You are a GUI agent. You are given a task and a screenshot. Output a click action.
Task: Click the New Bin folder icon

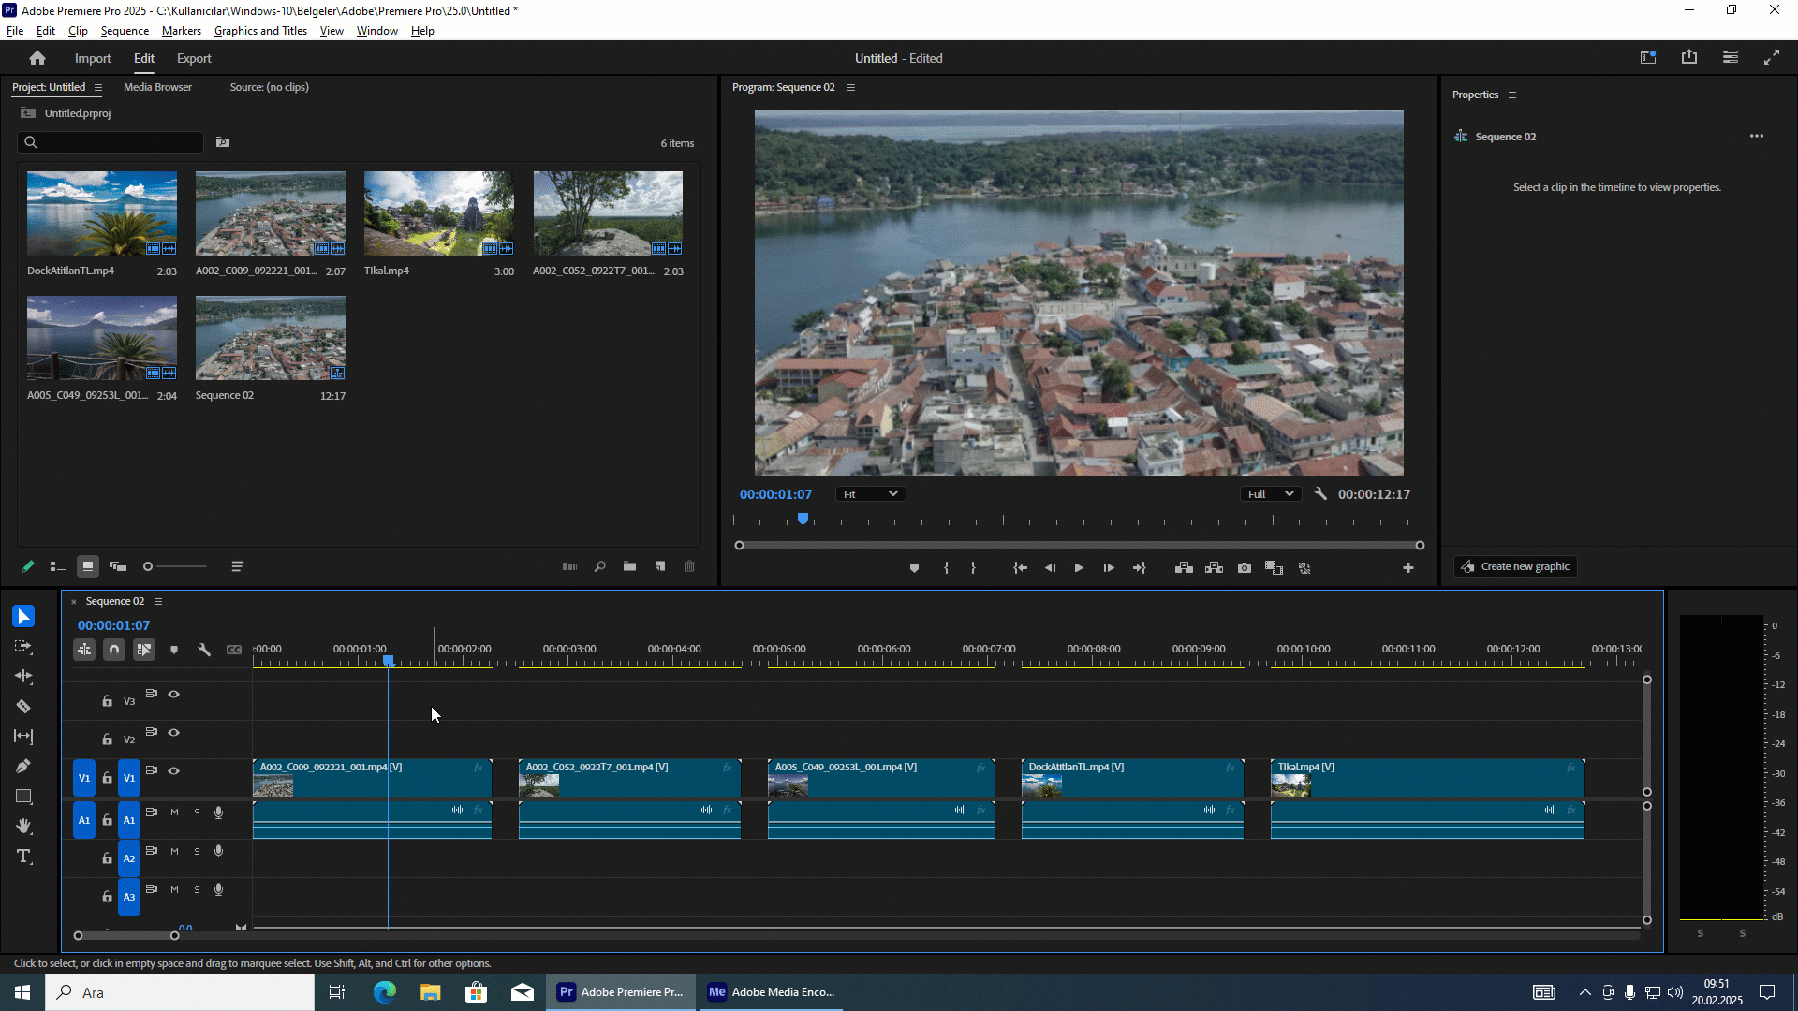pyautogui.click(x=629, y=566)
